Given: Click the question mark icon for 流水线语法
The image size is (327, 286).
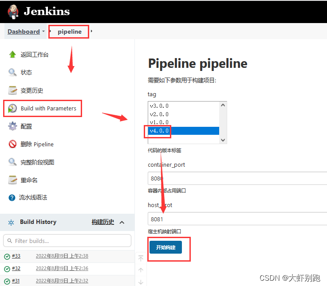Looking at the screenshot, I should (x=12, y=197).
